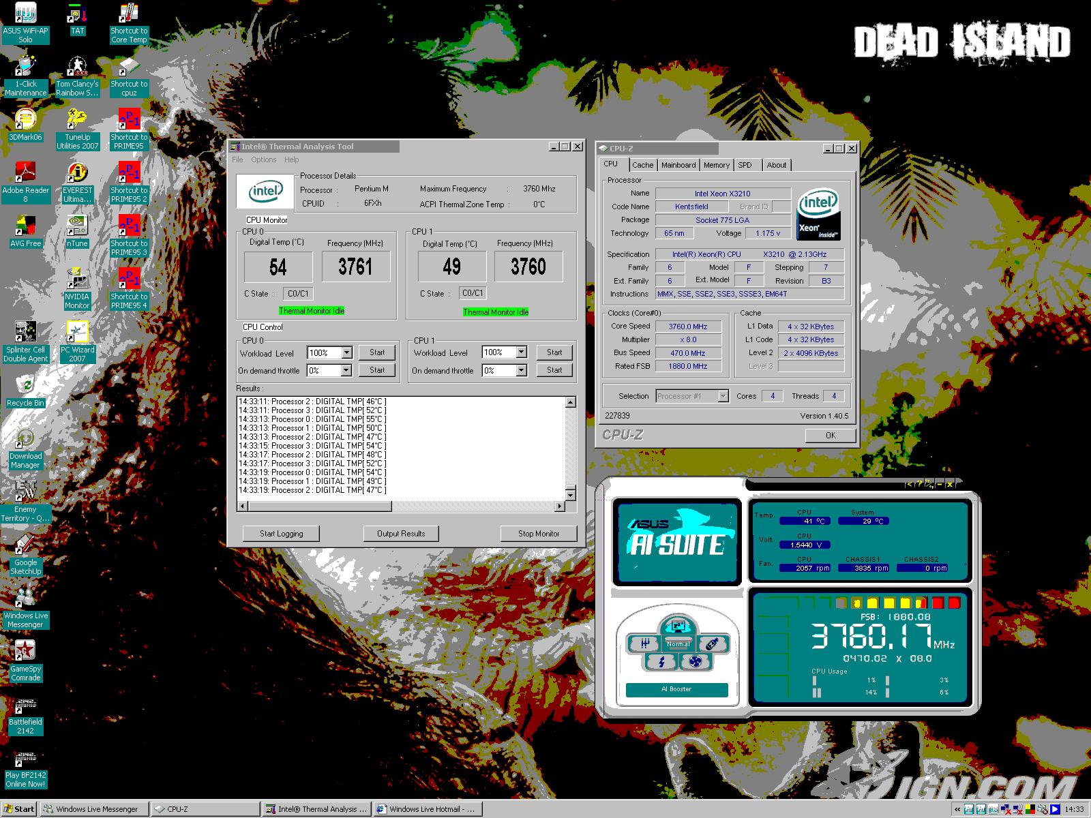This screenshot has width=1091, height=818.
Task: Open NVIDIA Monitor desktop icon
Action: (77, 289)
